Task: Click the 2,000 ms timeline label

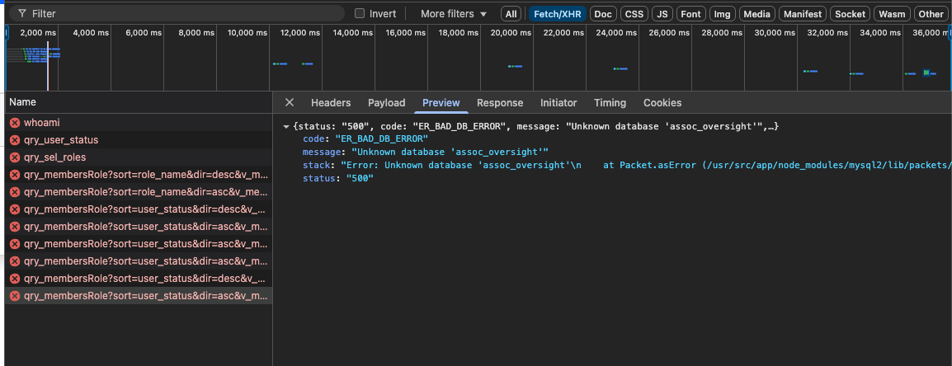Action: pyautogui.click(x=38, y=33)
